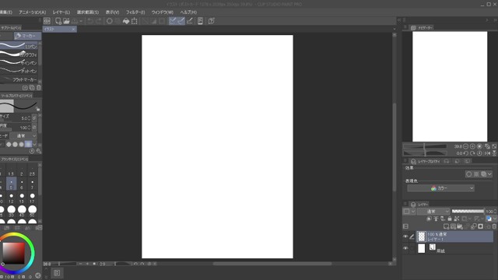Click the Open file folder icon
498x280 pixels.
(x=66, y=21)
